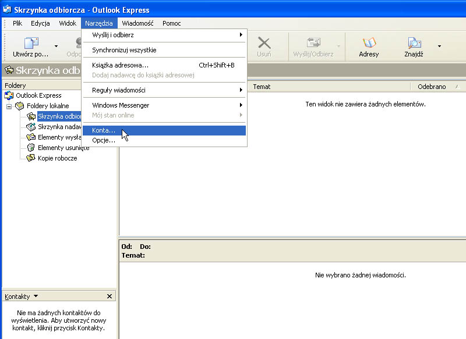The image size is (466, 339).
Task: Expand the Reguły wiadomości submenu
Action: 164,90
